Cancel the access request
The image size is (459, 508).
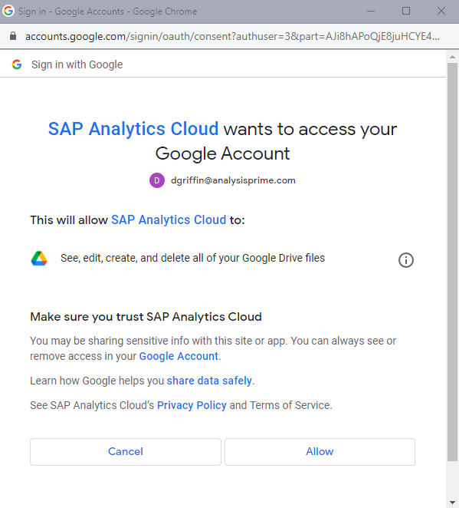[x=126, y=452]
